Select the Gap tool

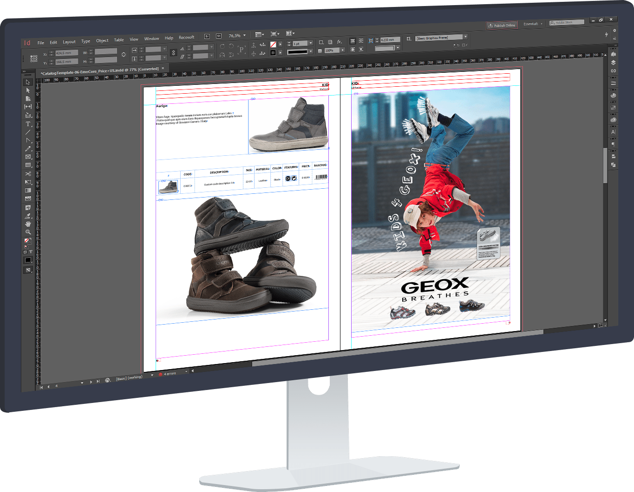click(28, 107)
